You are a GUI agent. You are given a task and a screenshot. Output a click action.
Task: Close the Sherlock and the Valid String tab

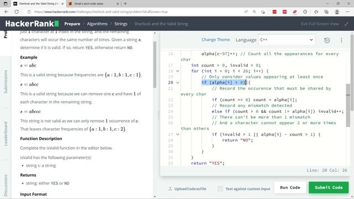pyautogui.click(x=63, y=4)
